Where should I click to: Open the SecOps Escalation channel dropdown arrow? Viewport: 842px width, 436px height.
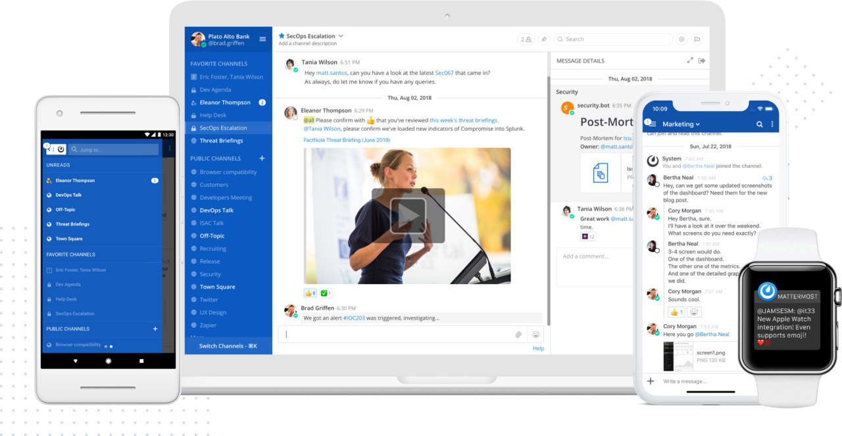pos(341,36)
